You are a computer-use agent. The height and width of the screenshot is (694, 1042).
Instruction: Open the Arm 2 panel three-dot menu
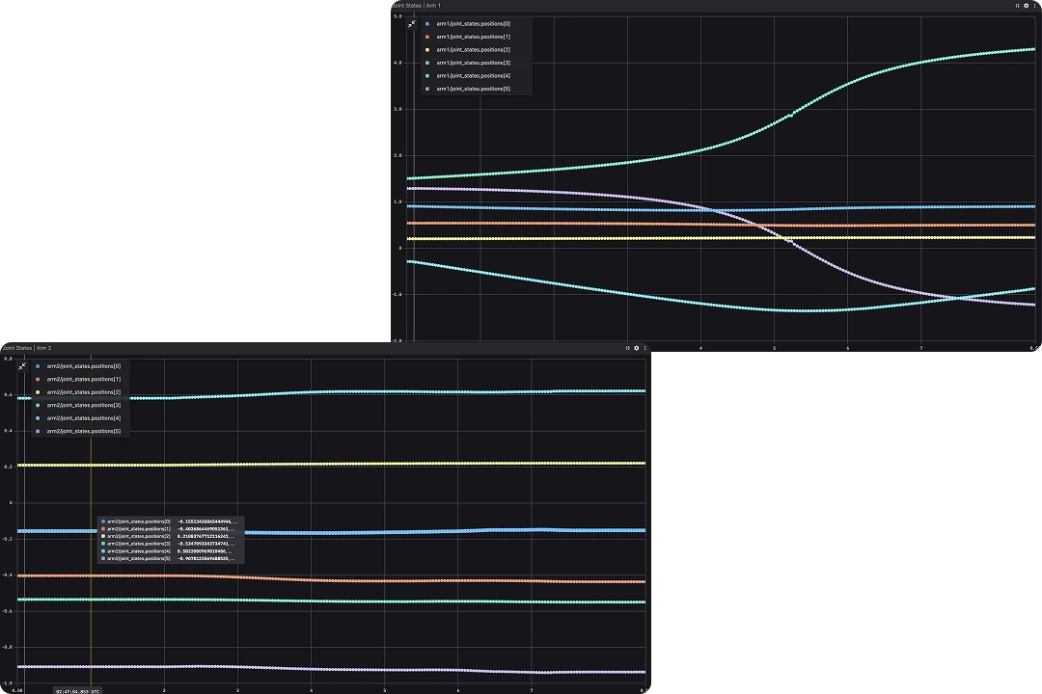coord(645,348)
